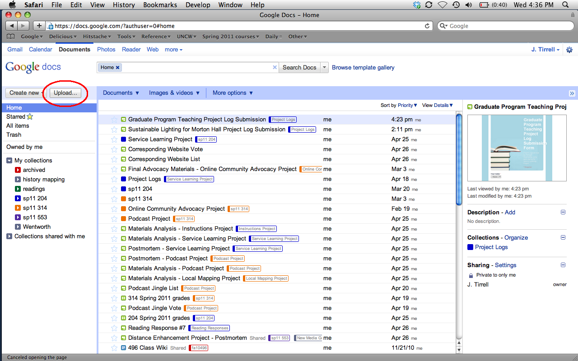Toggle star on Podcast Jingle List
Image resolution: width=578 pixels, height=361 pixels.
pyautogui.click(x=114, y=288)
